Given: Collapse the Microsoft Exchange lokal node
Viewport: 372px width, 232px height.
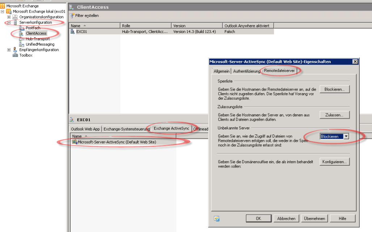Looking at the screenshot, I should [3, 11].
